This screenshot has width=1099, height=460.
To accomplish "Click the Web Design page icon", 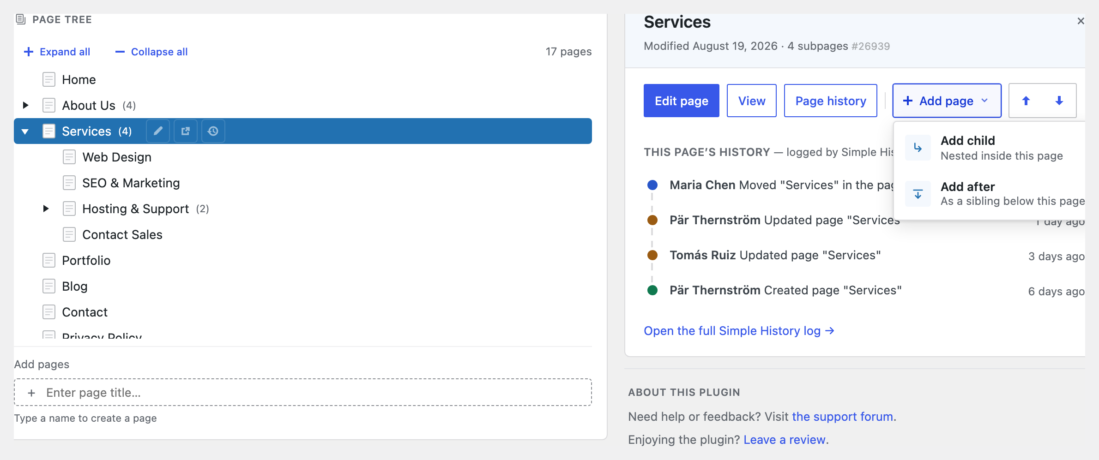I will point(69,157).
